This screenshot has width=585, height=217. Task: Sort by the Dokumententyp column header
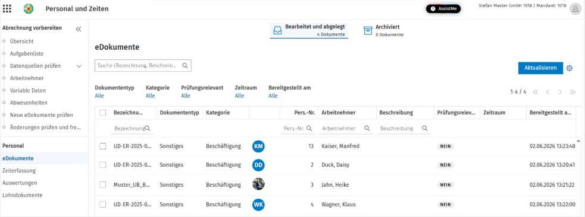pyautogui.click(x=180, y=113)
